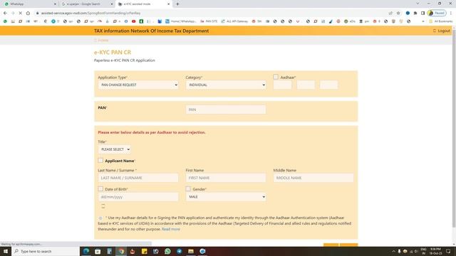Tick the Aadhaar checkbox
The image size is (456, 256).
[x=276, y=77]
